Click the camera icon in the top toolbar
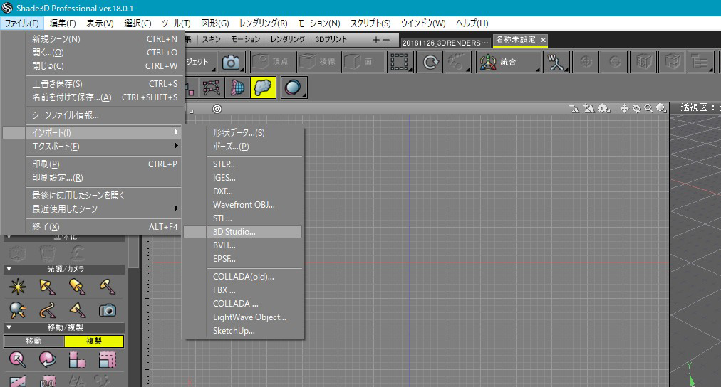721x387 pixels. coord(231,62)
